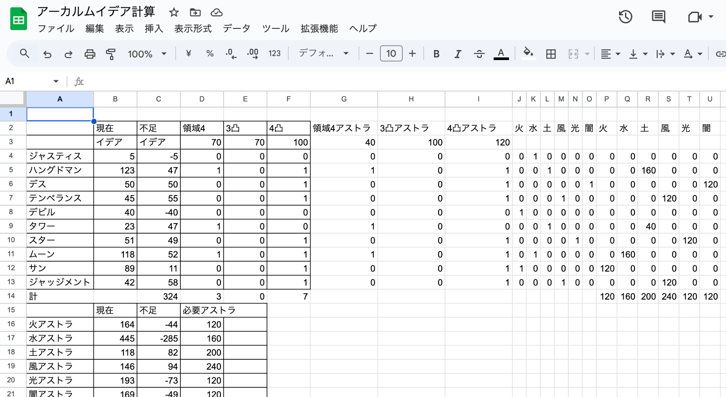
Task: Toggle strikethrough formatting
Action: pos(479,54)
